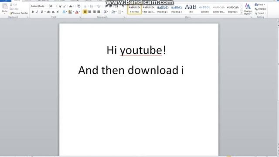This screenshot has height=157, width=279.
Task: Switch to align text right
Action: 94,12
